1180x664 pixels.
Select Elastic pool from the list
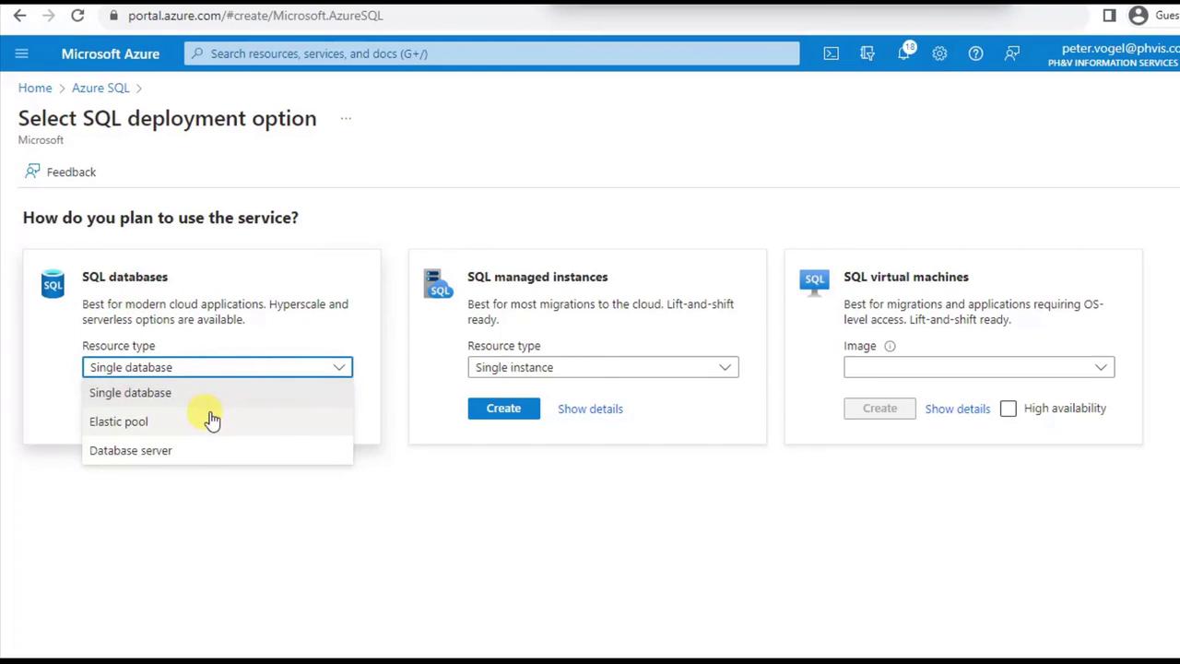(x=119, y=421)
